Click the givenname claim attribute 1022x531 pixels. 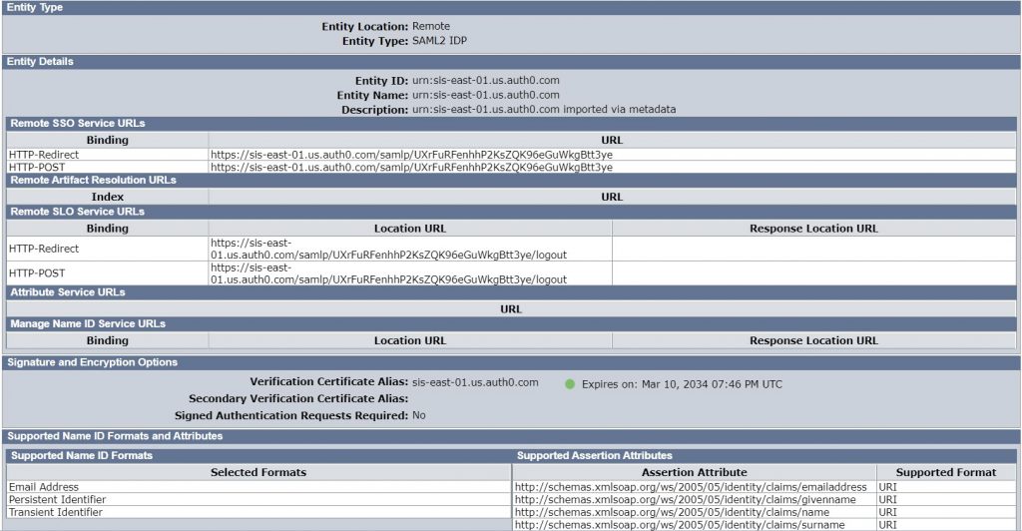coord(685,499)
